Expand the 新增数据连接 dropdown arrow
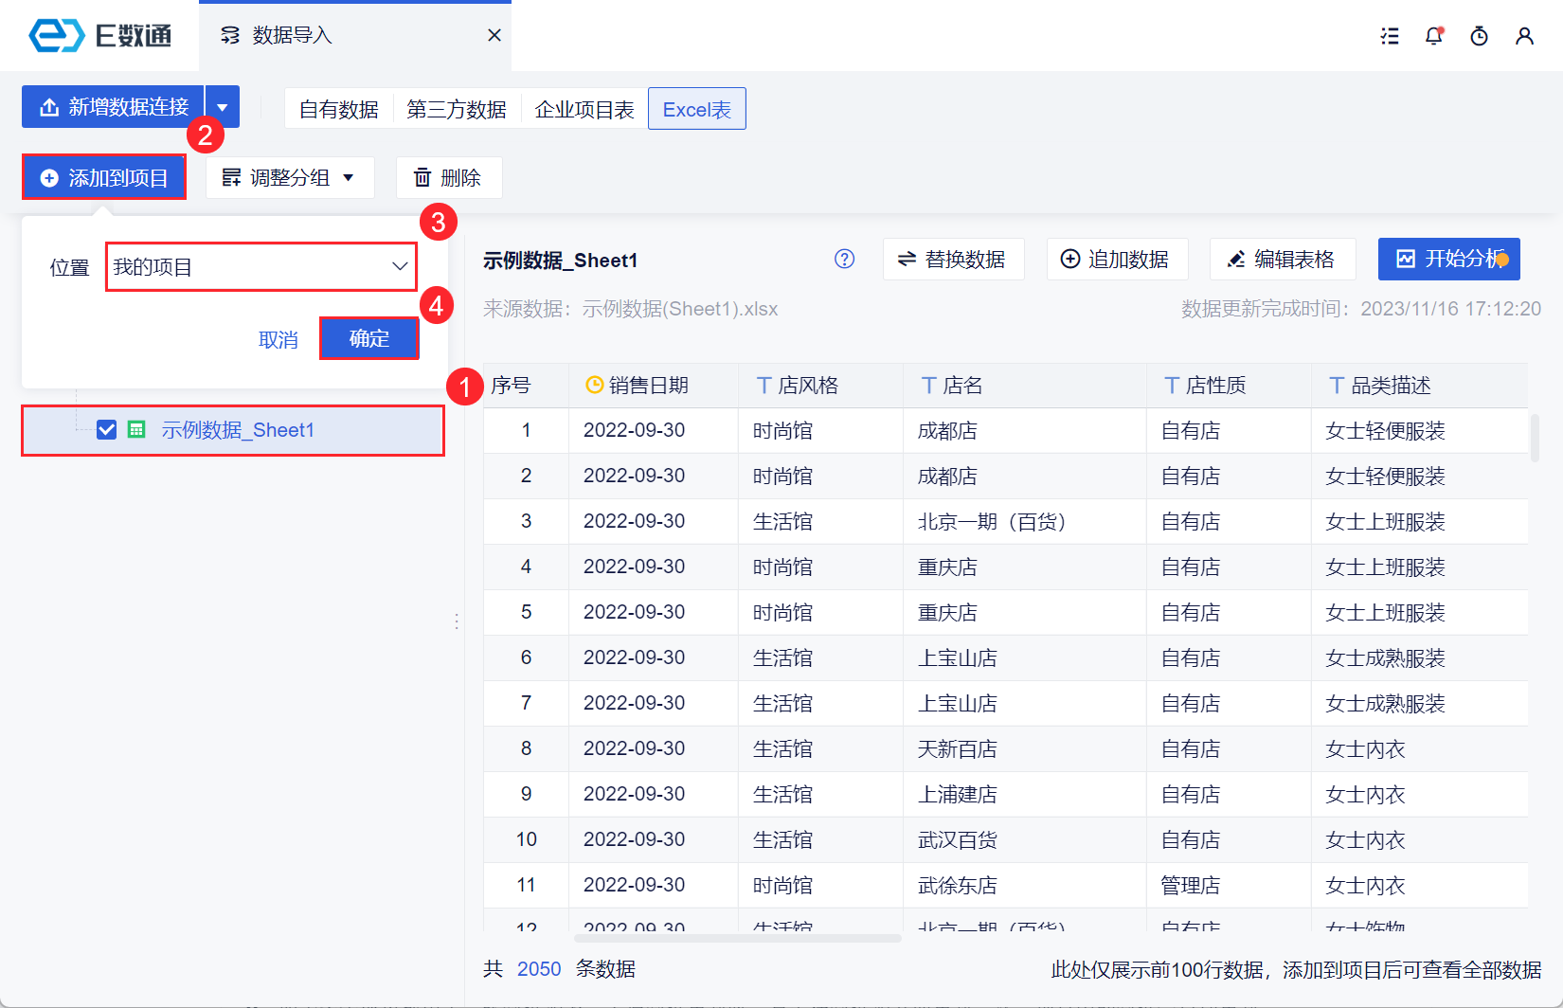 (x=223, y=107)
